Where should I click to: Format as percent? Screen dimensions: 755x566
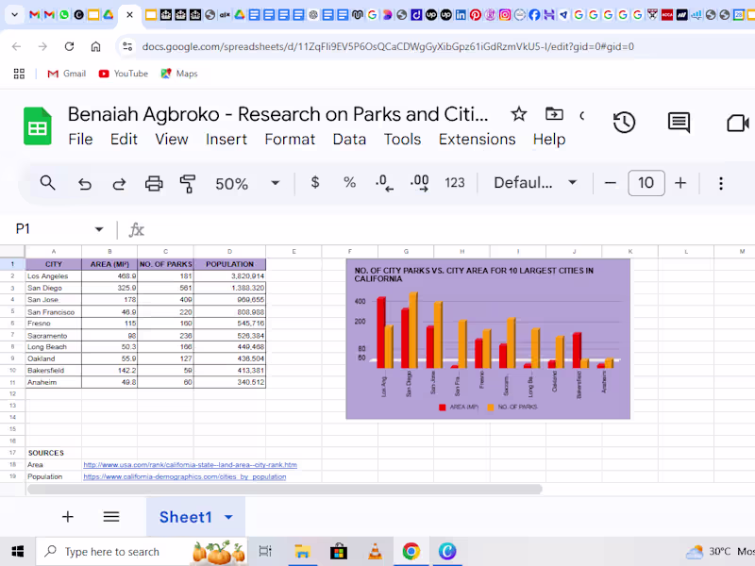click(x=349, y=182)
